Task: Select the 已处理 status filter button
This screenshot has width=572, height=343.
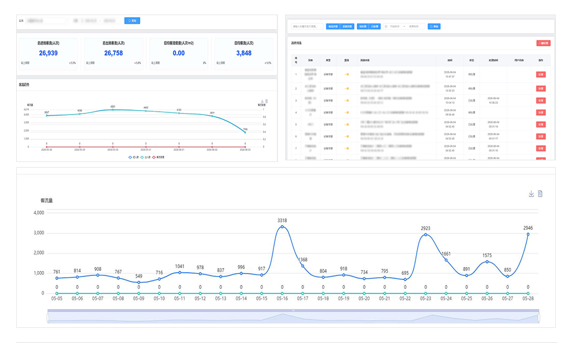Action: [375, 26]
